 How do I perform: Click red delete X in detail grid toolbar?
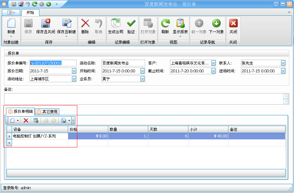point(26,120)
